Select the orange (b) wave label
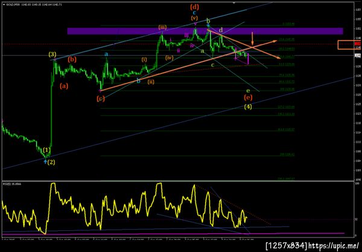This screenshot has width=362, height=252. pos(72,60)
